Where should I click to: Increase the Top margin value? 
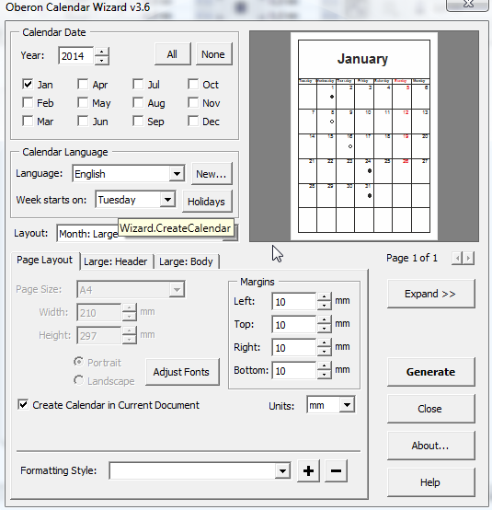[324, 319]
